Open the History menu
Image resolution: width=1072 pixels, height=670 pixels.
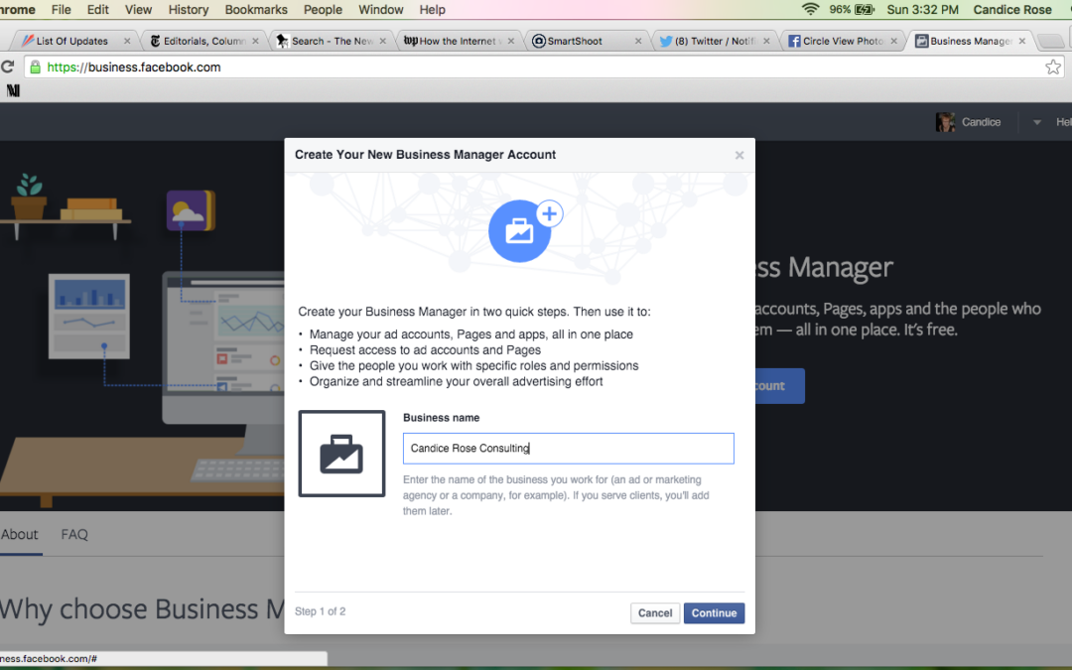(188, 10)
